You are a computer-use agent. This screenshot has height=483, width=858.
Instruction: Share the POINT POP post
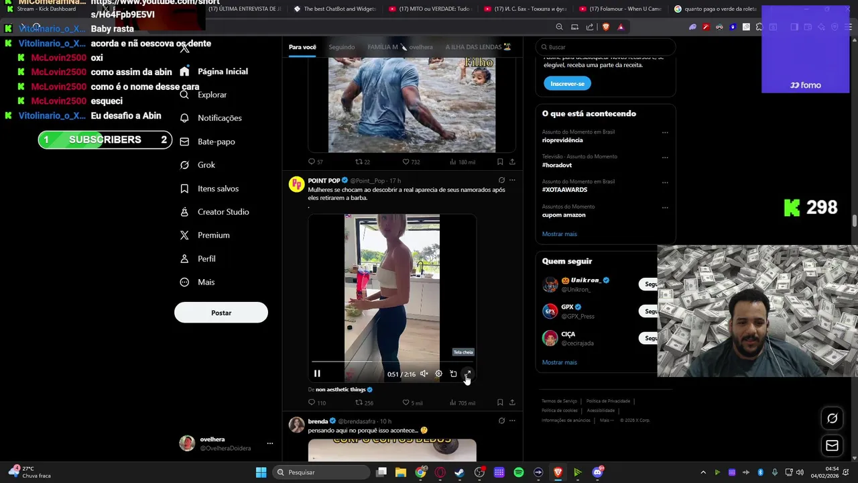coord(512,402)
